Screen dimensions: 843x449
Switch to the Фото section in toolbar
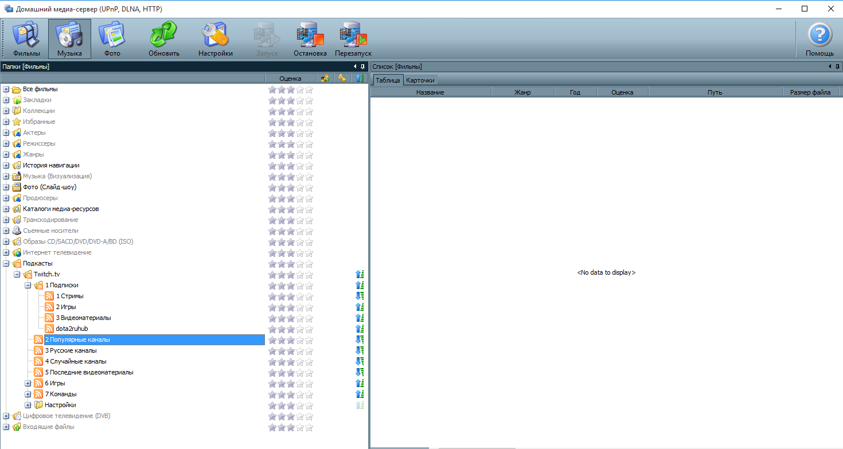click(x=112, y=39)
